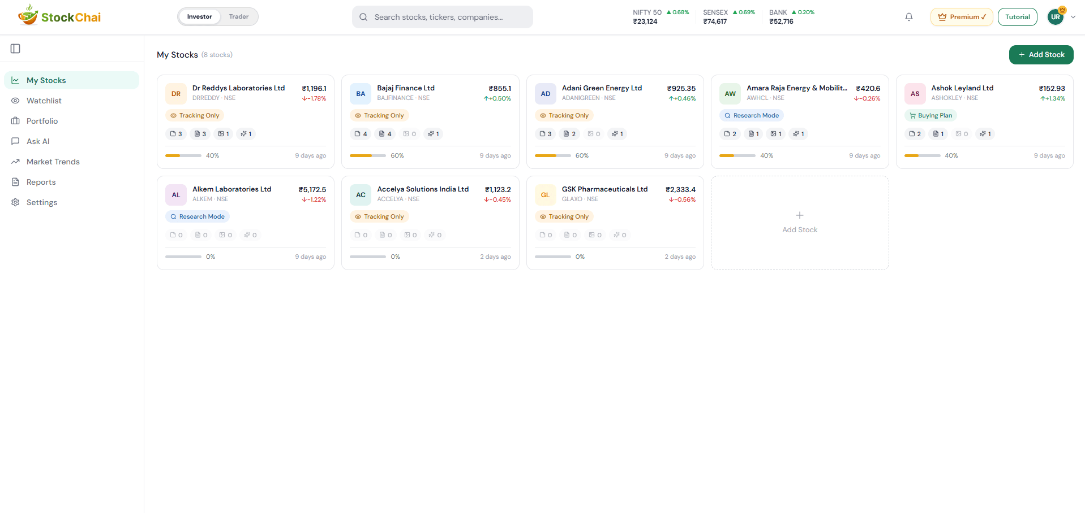Click Dr Reddys 40% progress bar
The width and height of the screenshot is (1085, 513).
click(x=183, y=155)
